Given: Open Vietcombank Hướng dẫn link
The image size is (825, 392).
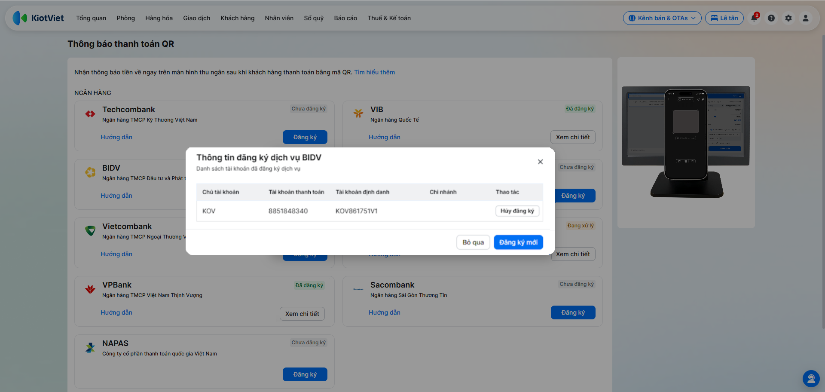Looking at the screenshot, I should click(x=116, y=254).
